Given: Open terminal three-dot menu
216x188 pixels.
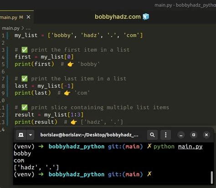Looking at the screenshot, I should (166, 135).
